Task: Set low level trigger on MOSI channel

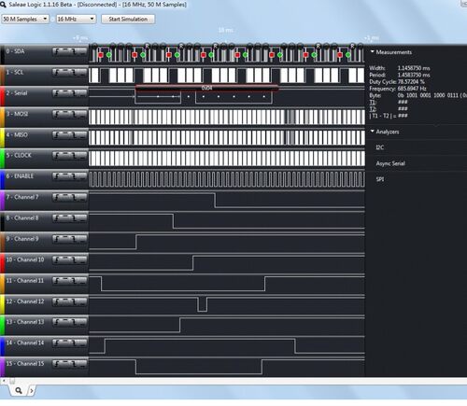Action: pyautogui.click(x=83, y=114)
